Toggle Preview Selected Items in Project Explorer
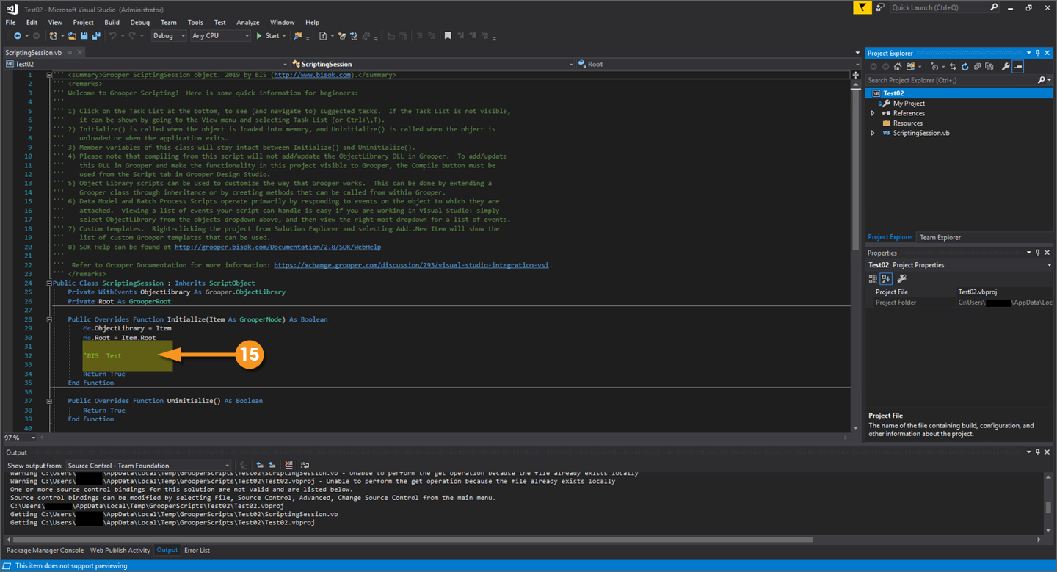The image size is (1057, 572). (1018, 67)
